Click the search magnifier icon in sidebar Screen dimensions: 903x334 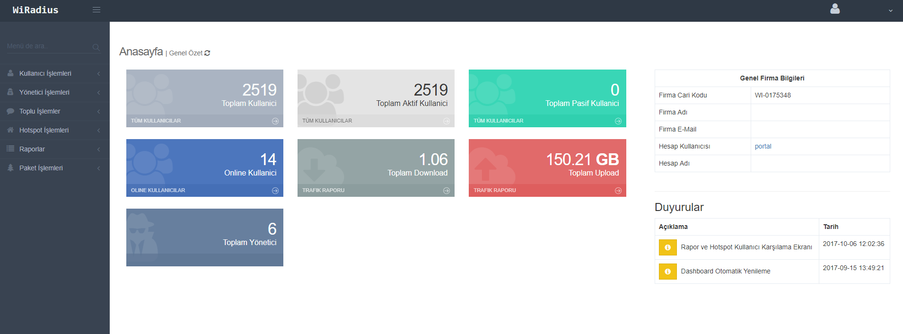[96, 47]
